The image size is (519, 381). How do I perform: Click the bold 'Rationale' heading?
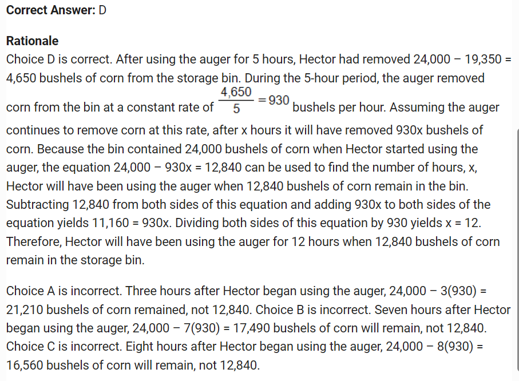tap(32, 41)
